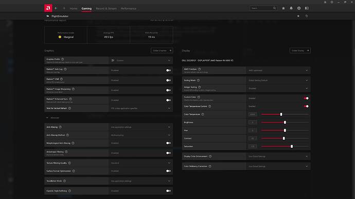Select the Gaming tab
The width and height of the screenshot is (355, 199).
86,8
